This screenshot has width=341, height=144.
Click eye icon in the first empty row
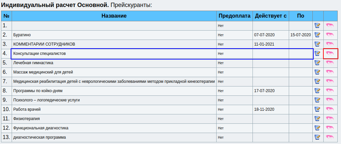click(330, 25)
